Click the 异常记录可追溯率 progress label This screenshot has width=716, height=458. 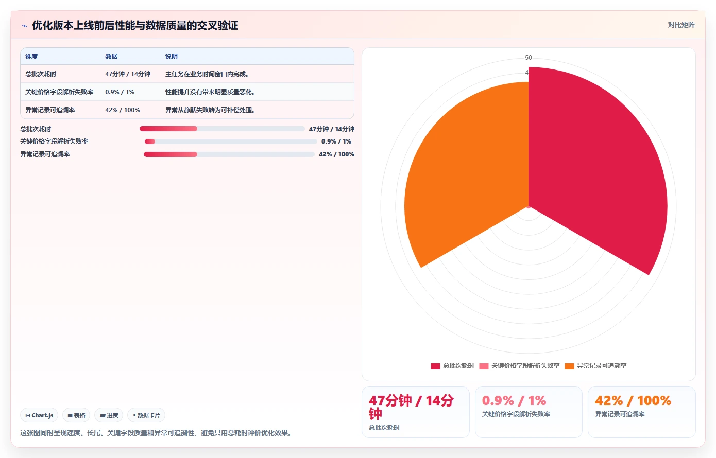pyautogui.click(x=45, y=154)
